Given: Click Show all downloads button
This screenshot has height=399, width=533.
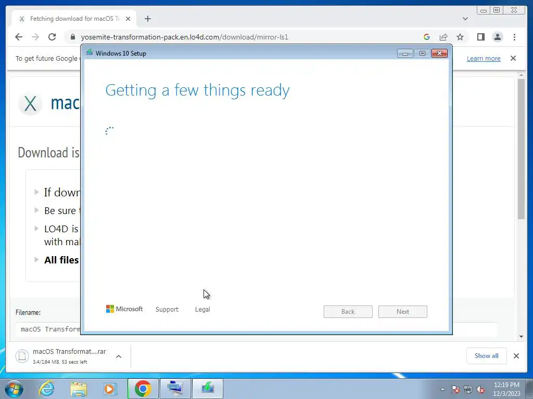Looking at the screenshot, I should [x=487, y=355].
